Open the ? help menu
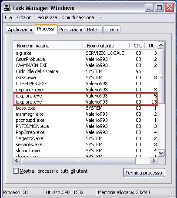This screenshot has height=198, width=177. point(100,17)
